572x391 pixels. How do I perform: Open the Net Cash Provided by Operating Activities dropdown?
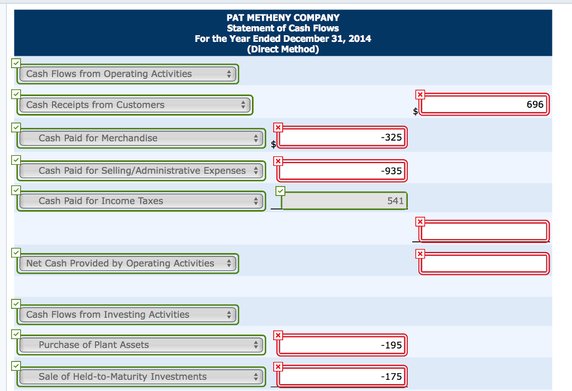point(127,263)
